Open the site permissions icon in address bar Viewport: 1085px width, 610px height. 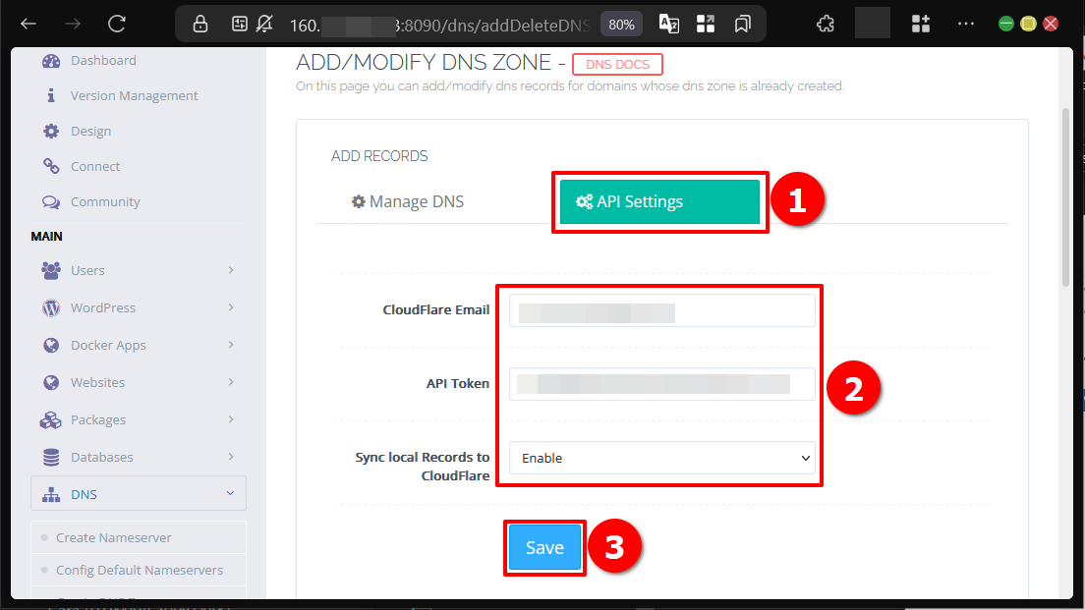(240, 25)
